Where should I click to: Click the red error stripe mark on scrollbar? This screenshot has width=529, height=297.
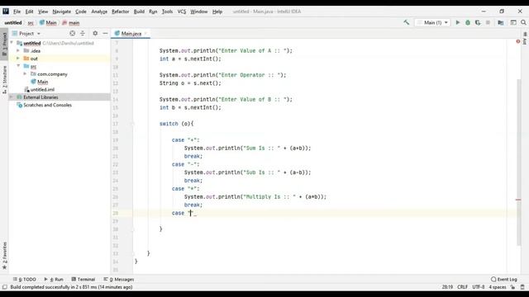[x=518, y=200]
